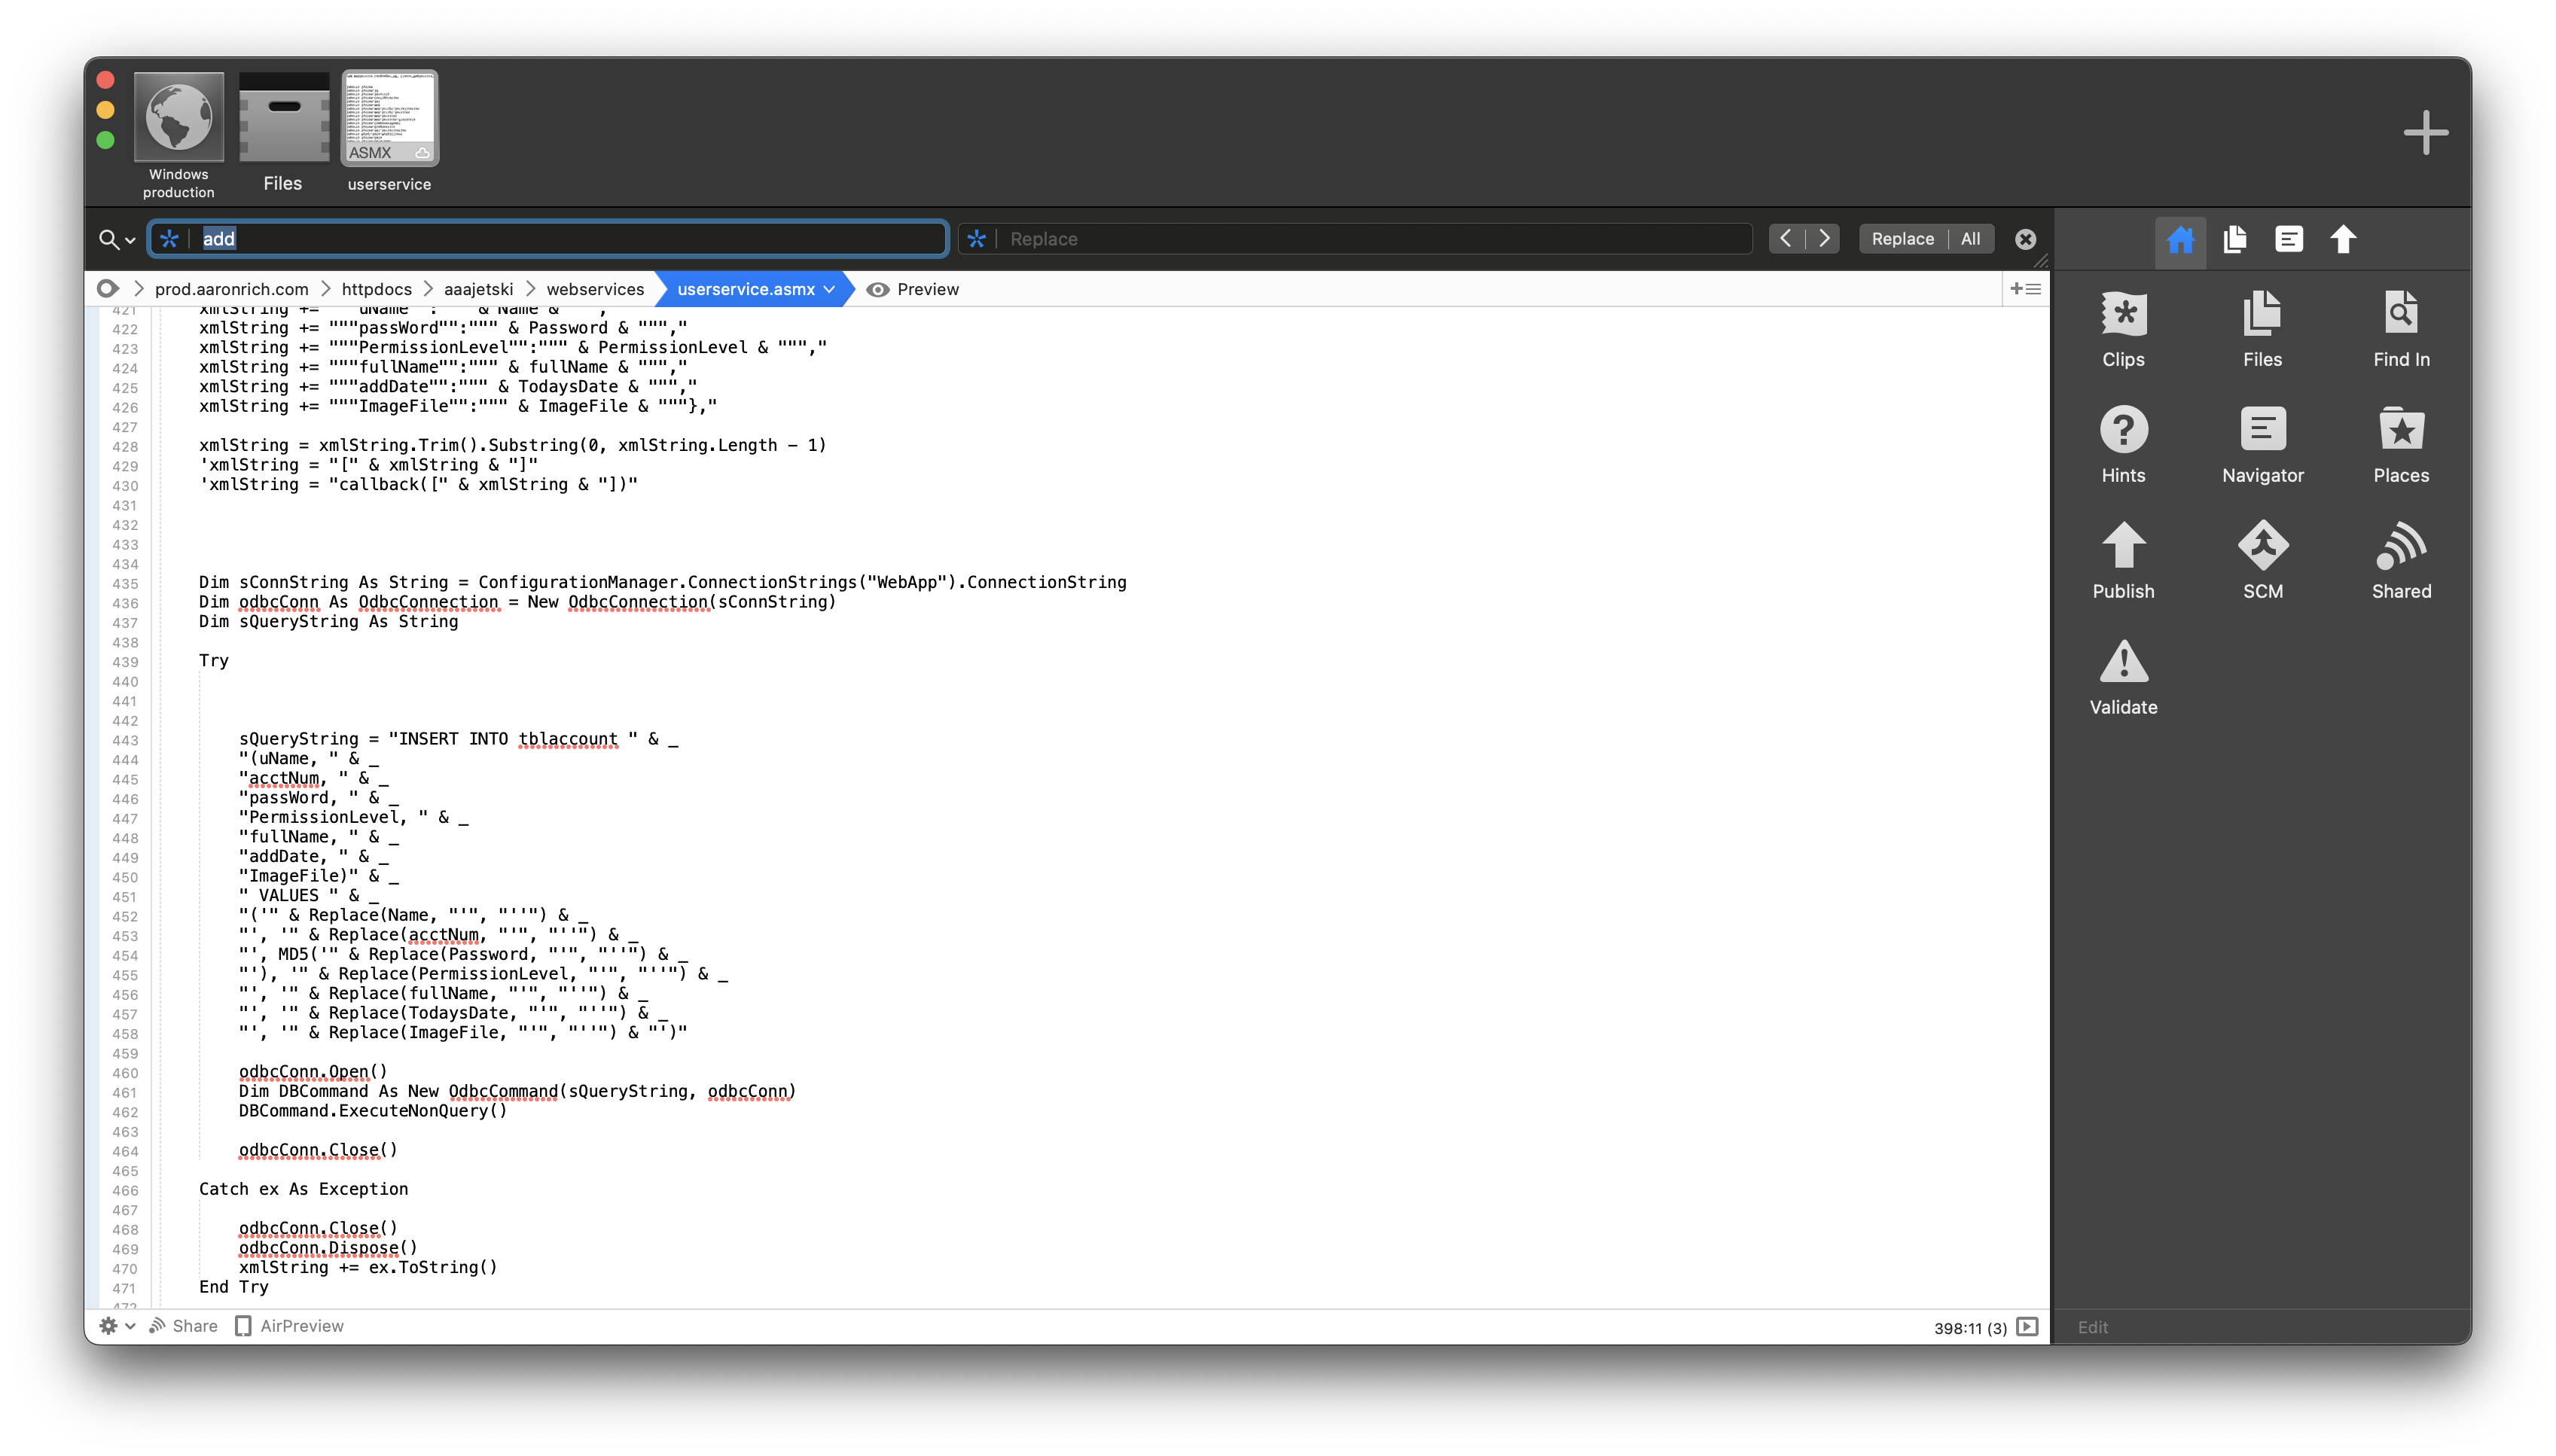
Task: Click into the Replace text field
Action: coord(1370,239)
